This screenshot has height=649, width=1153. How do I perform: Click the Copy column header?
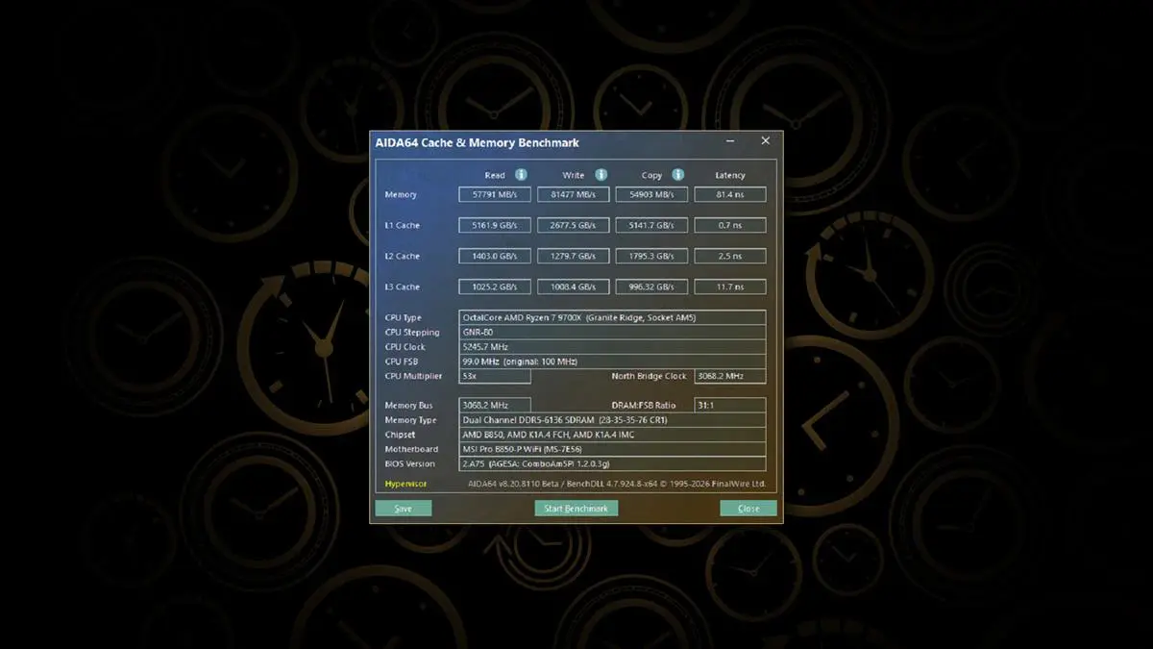(651, 175)
